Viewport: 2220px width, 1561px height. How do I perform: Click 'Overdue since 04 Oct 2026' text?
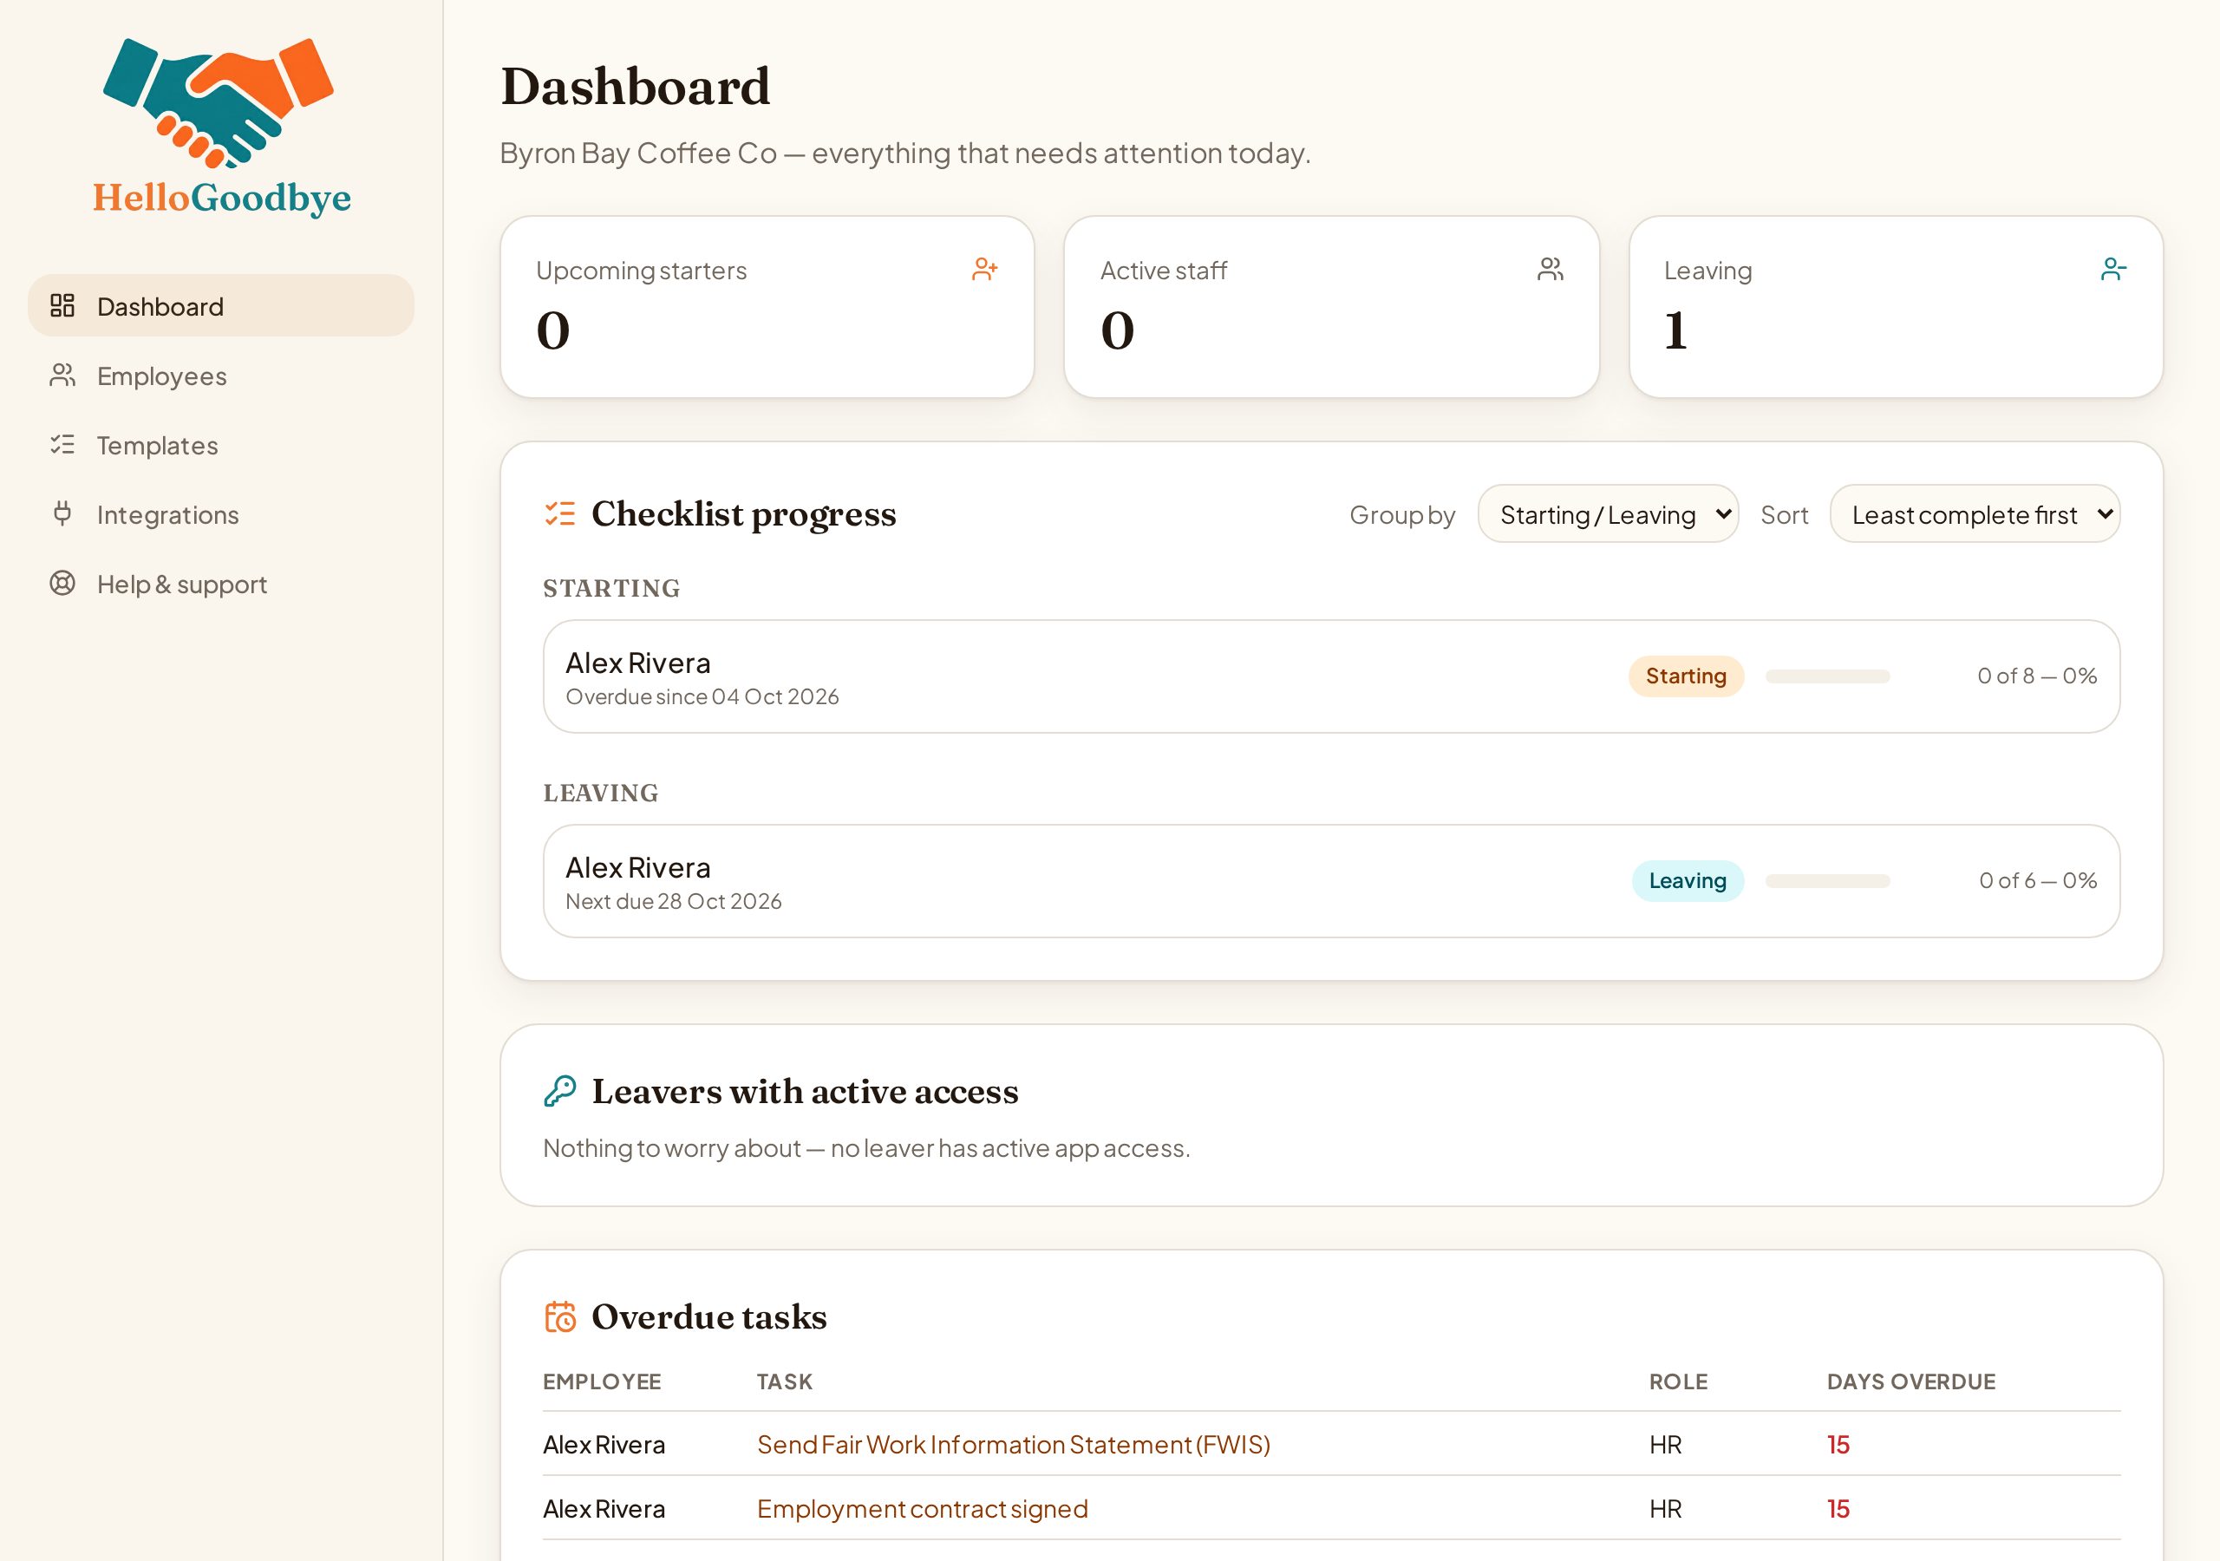tap(702, 697)
